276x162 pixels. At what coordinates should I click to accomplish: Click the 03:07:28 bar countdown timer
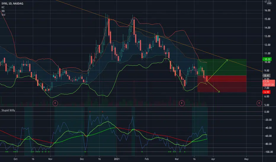269,85
